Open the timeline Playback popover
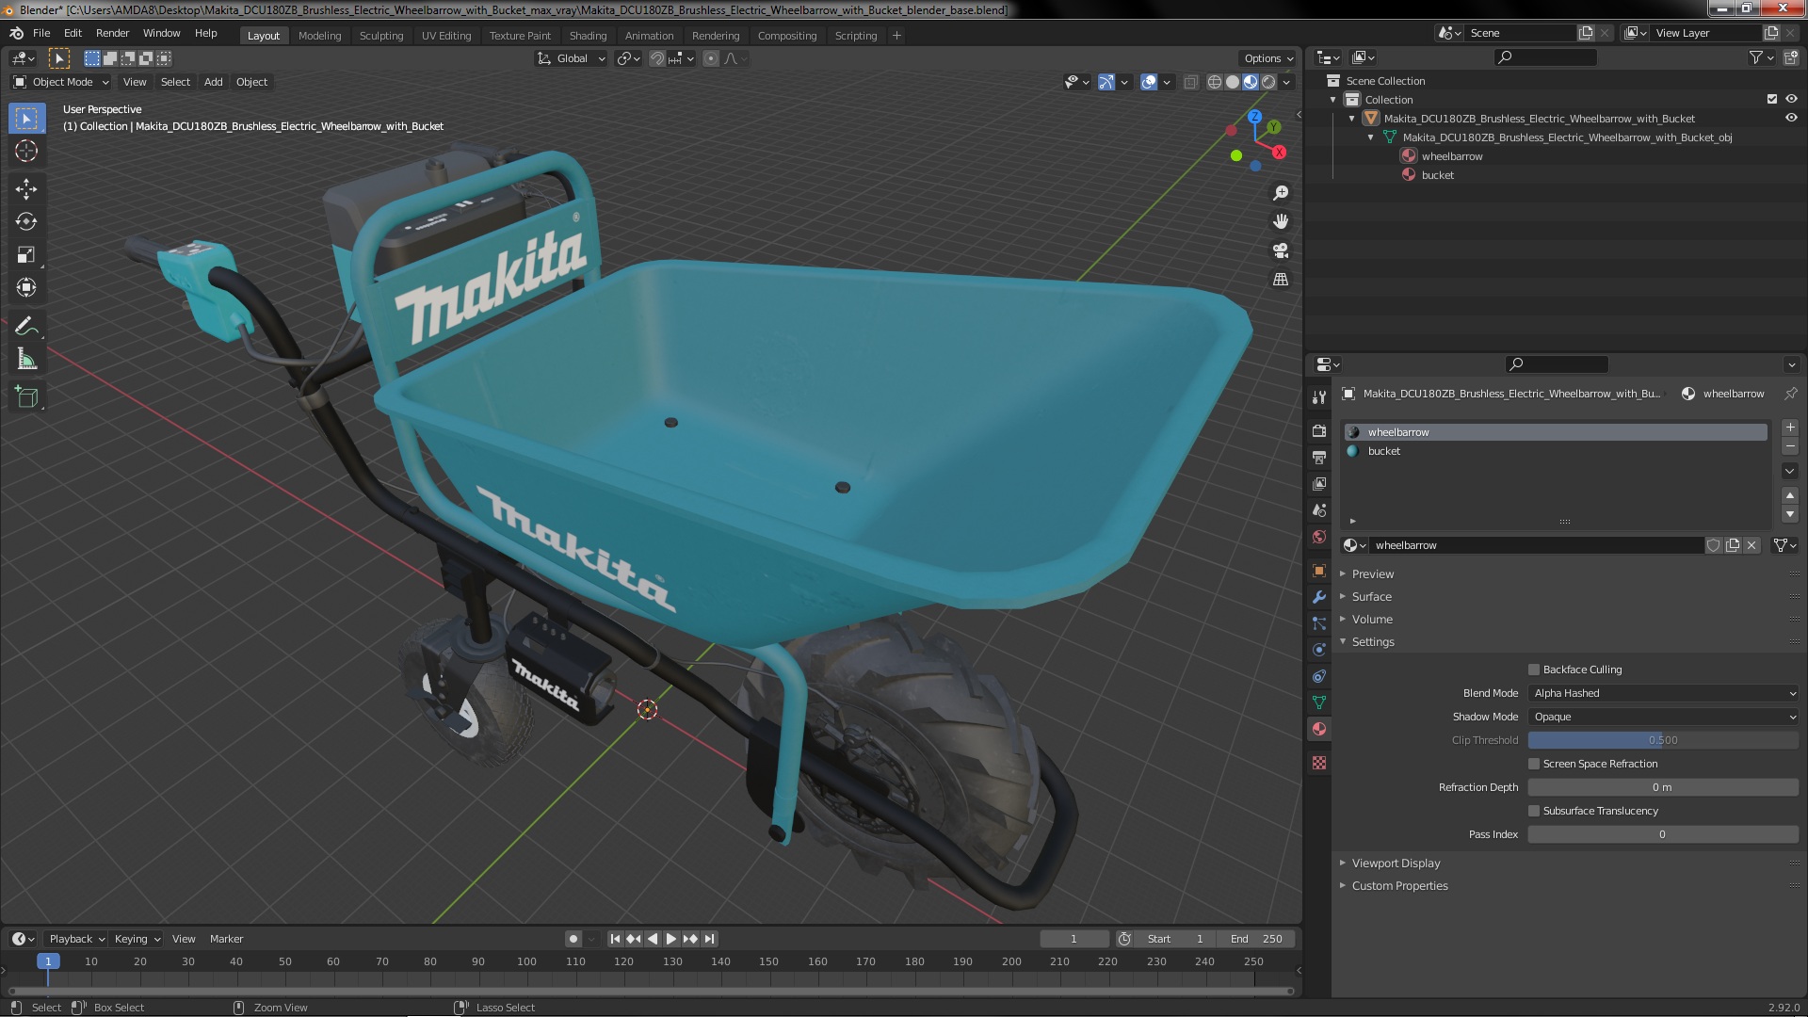 (76, 939)
